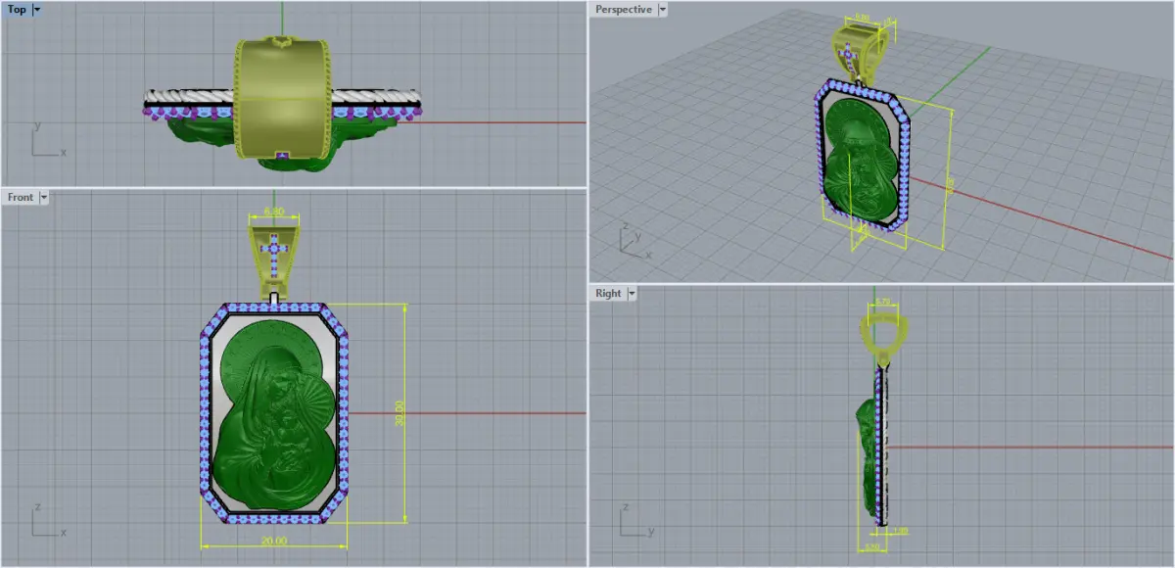Select the 1.90 thickness dimension in Right view
The height and width of the screenshot is (568, 1175).
point(901,530)
